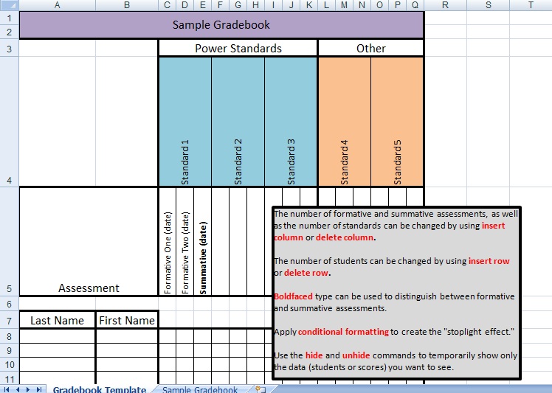Click empty Last Name cell in row 8
The image size is (552, 393).
pyautogui.click(x=57, y=336)
